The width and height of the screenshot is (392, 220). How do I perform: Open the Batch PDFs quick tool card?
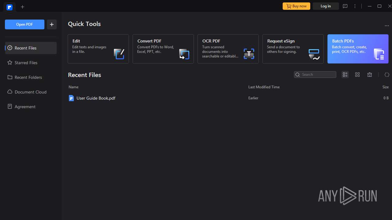click(358, 49)
